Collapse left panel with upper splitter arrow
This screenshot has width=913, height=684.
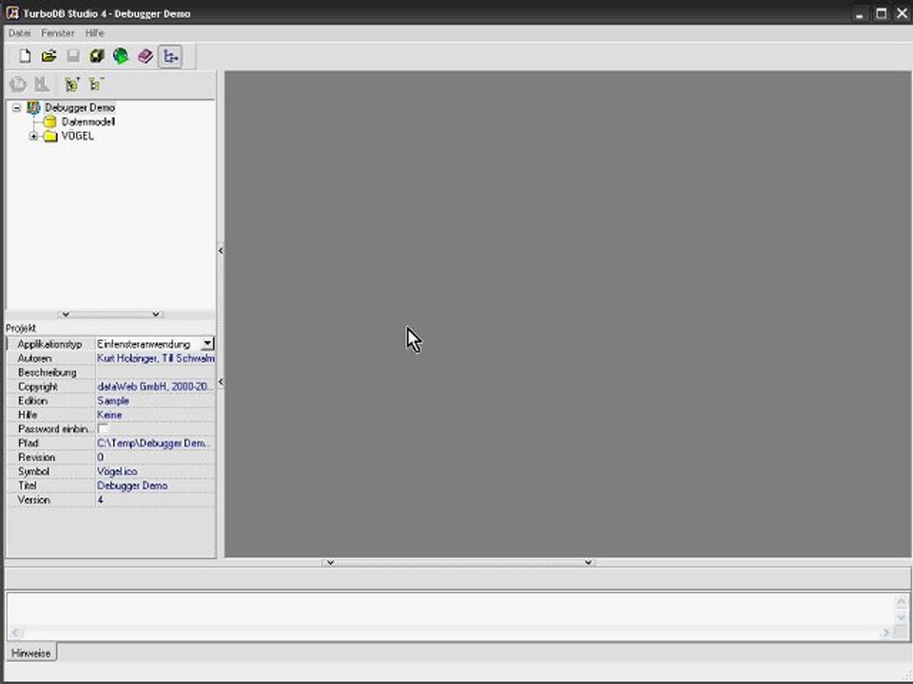[221, 251]
